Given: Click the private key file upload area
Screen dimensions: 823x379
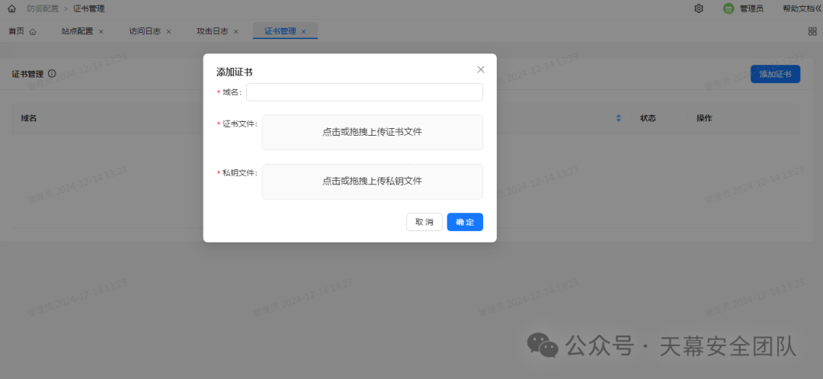Looking at the screenshot, I should [x=372, y=181].
